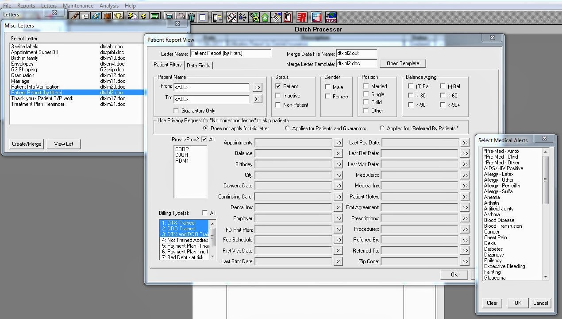Click the person with arrows toolbar icon

(243, 17)
